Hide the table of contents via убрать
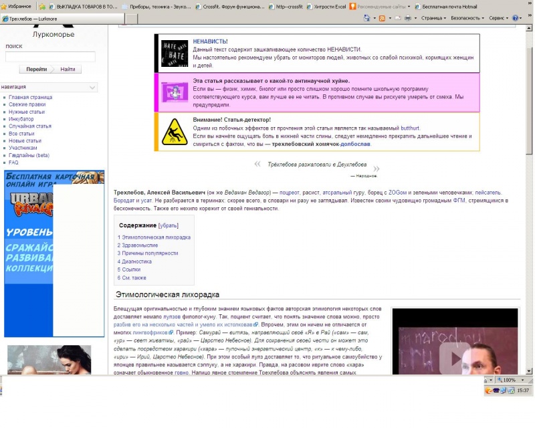The image size is (535, 428). (169, 225)
